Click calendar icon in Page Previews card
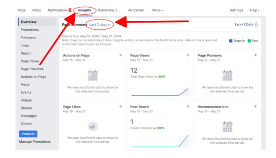Image resolution: width=276 pixels, height=158 pixels. (x=228, y=75)
